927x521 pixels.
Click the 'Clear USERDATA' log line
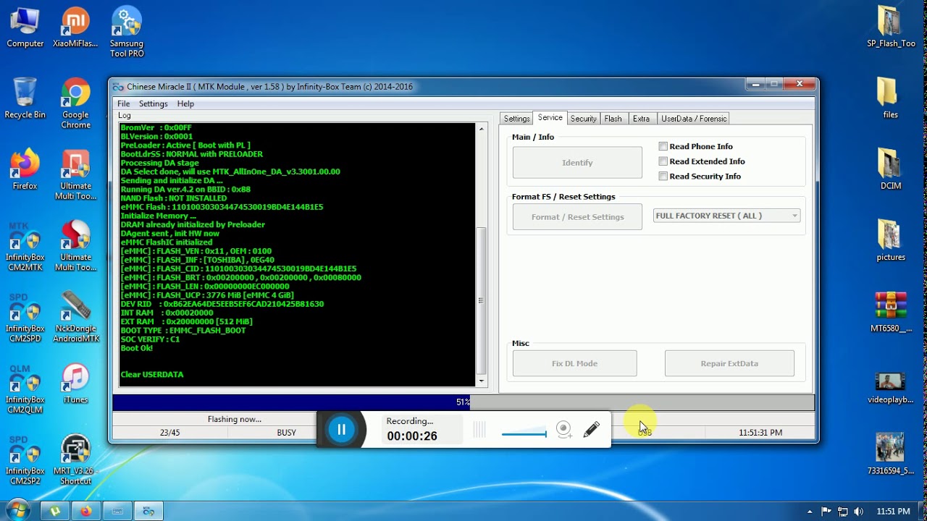152,374
